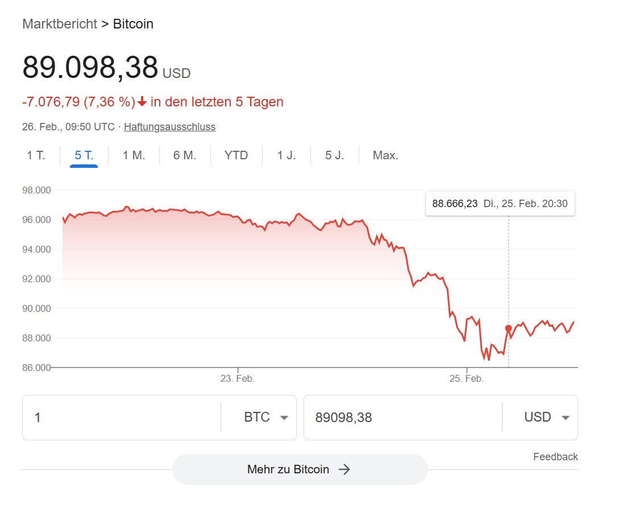Show the 1 J. chart range

[x=287, y=155]
